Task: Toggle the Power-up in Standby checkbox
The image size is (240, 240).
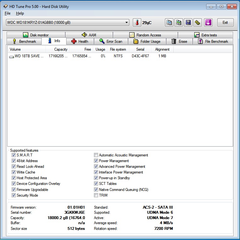Action: coord(96,178)
